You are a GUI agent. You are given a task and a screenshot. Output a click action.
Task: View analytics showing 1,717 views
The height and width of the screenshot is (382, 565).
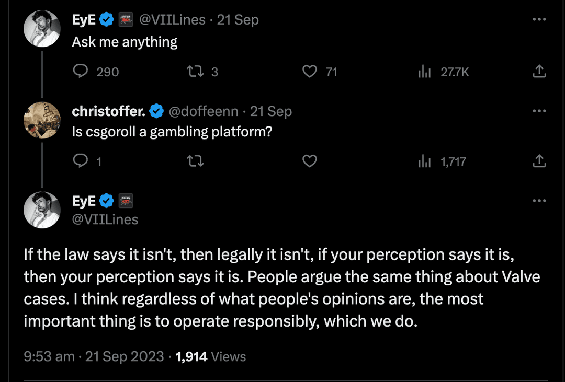point(424,162)
